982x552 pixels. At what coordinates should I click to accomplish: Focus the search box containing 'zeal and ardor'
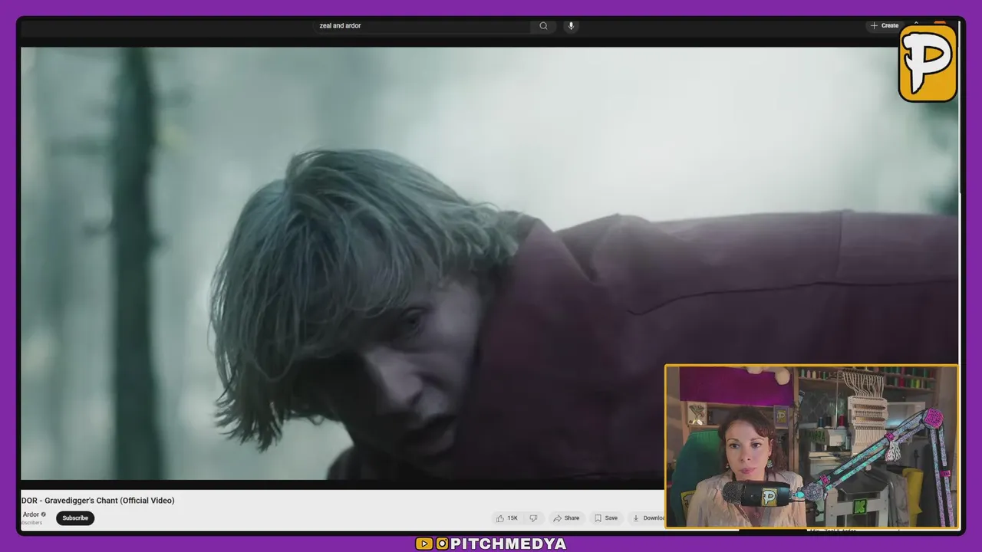422,26
